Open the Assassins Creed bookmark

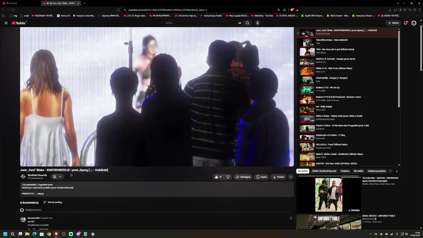pyautogui.click(x=84, y=16)
